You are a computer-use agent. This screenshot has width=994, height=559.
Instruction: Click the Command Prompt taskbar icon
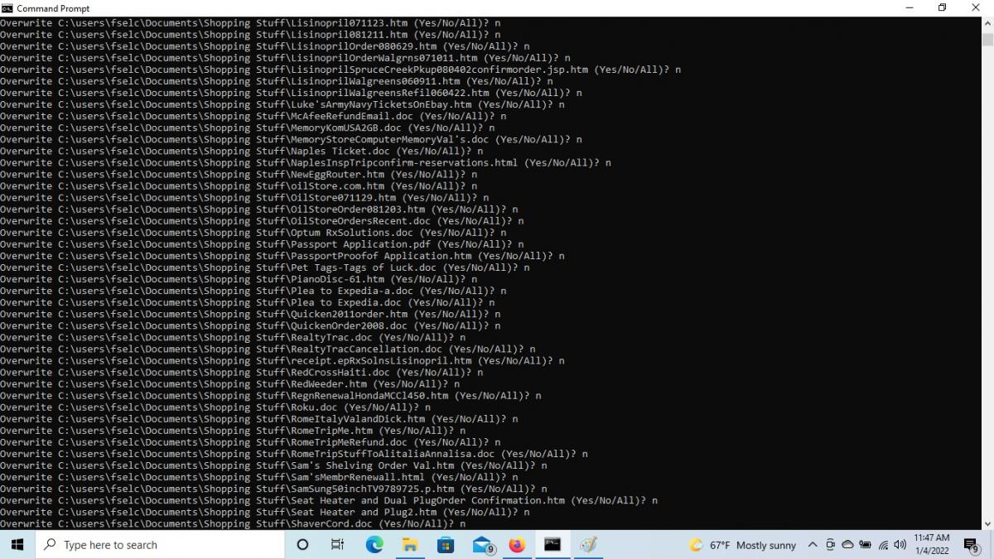tap(552, 544)
